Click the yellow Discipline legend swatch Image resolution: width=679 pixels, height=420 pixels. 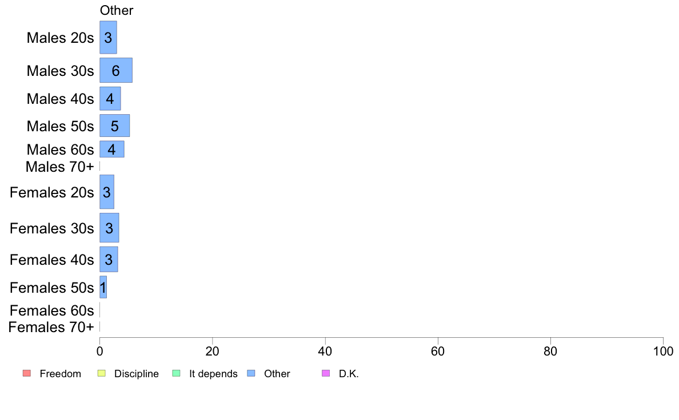[x=102, y=373]
